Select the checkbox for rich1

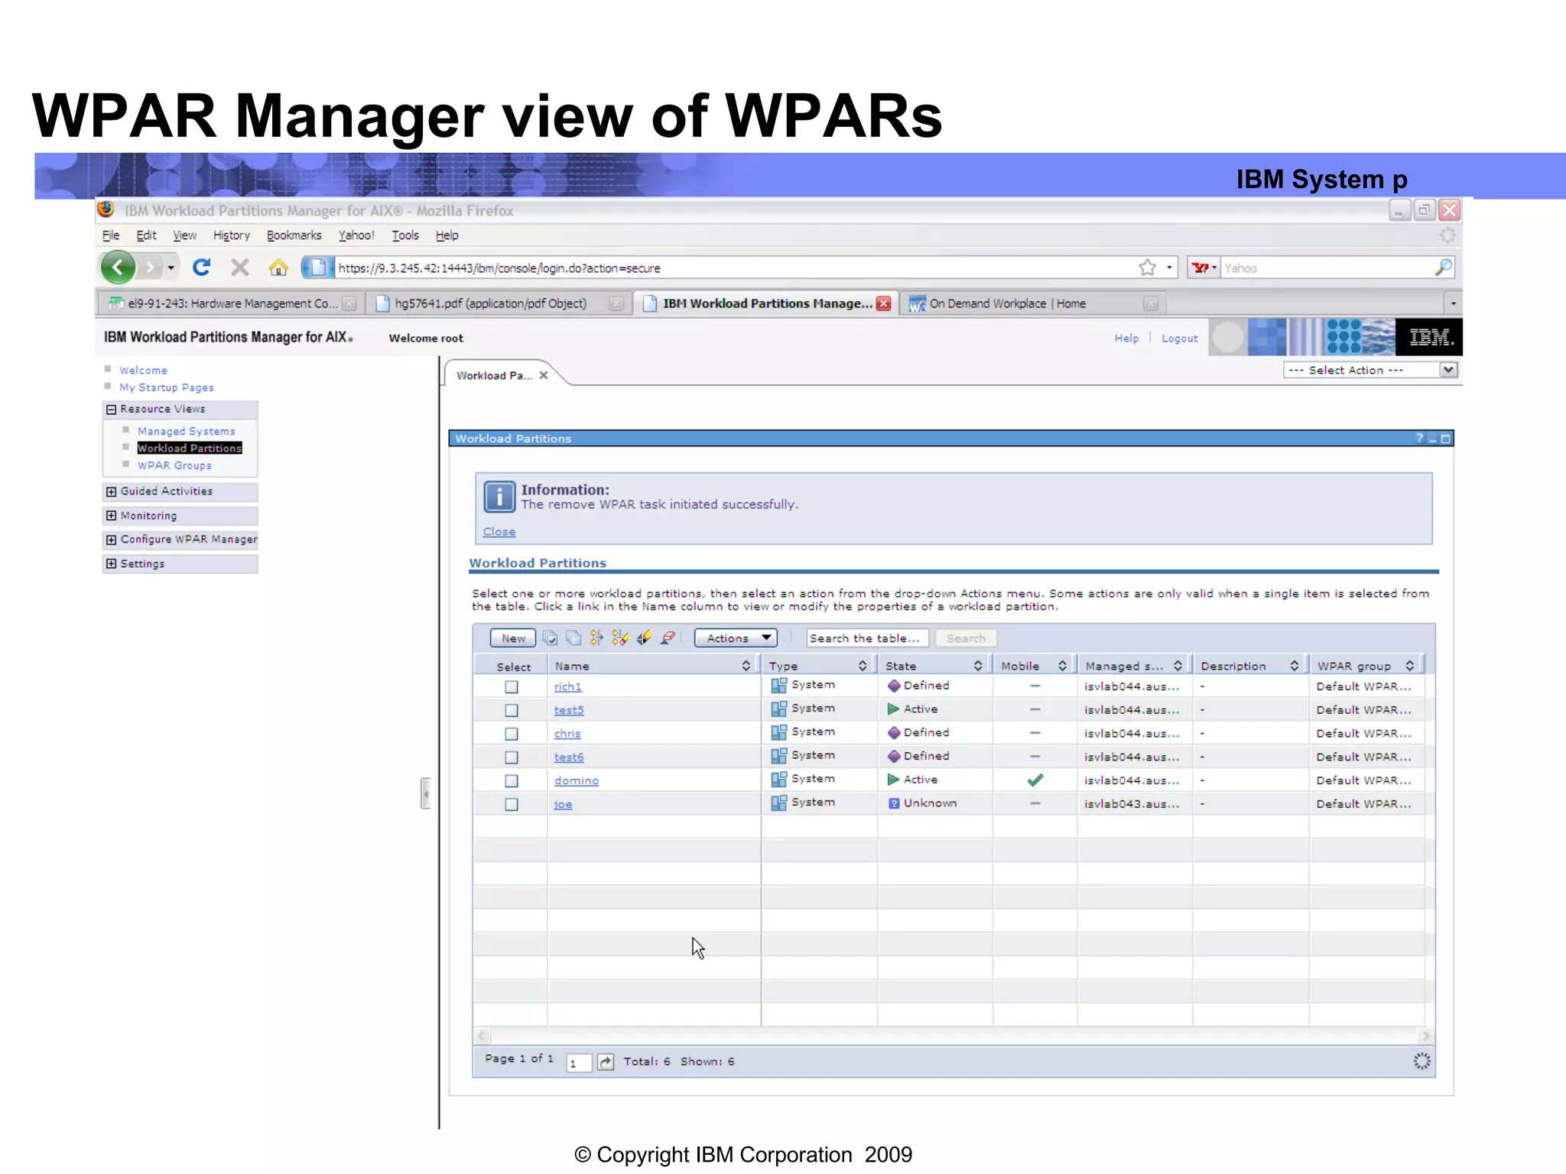tap(512, 687)
